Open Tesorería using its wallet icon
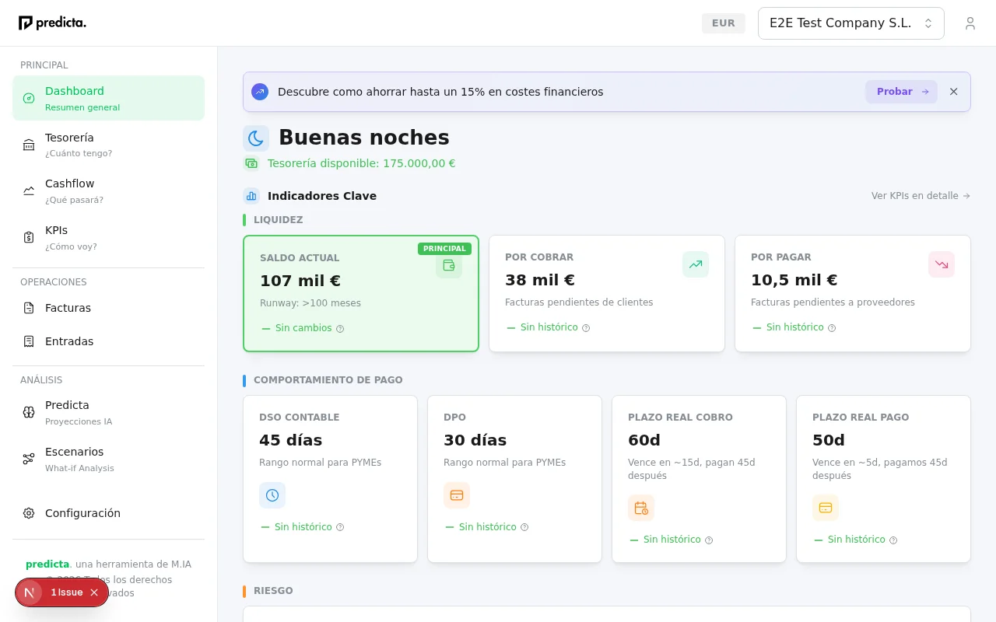The width and height of the screenshot is (996, 622). 28,145
